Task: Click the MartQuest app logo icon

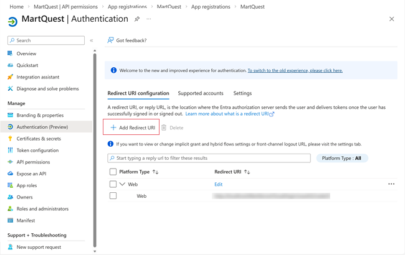Action: pyautogui.click(x=12, y=22)
